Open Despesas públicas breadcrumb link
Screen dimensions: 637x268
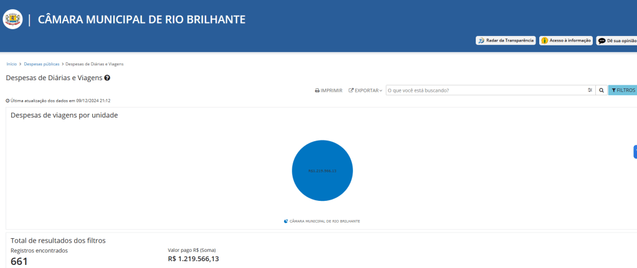(42, 64)
